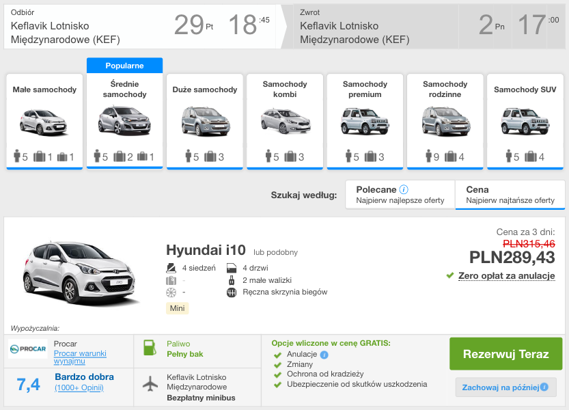Open Procar warunki wynajmu link
The image size is (569, 410).
pyautogui.click(x=80, y=357)
